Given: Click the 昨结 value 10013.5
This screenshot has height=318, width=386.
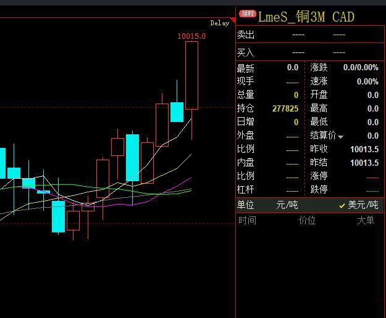Looking at the screenshot, I should (364, 163).
